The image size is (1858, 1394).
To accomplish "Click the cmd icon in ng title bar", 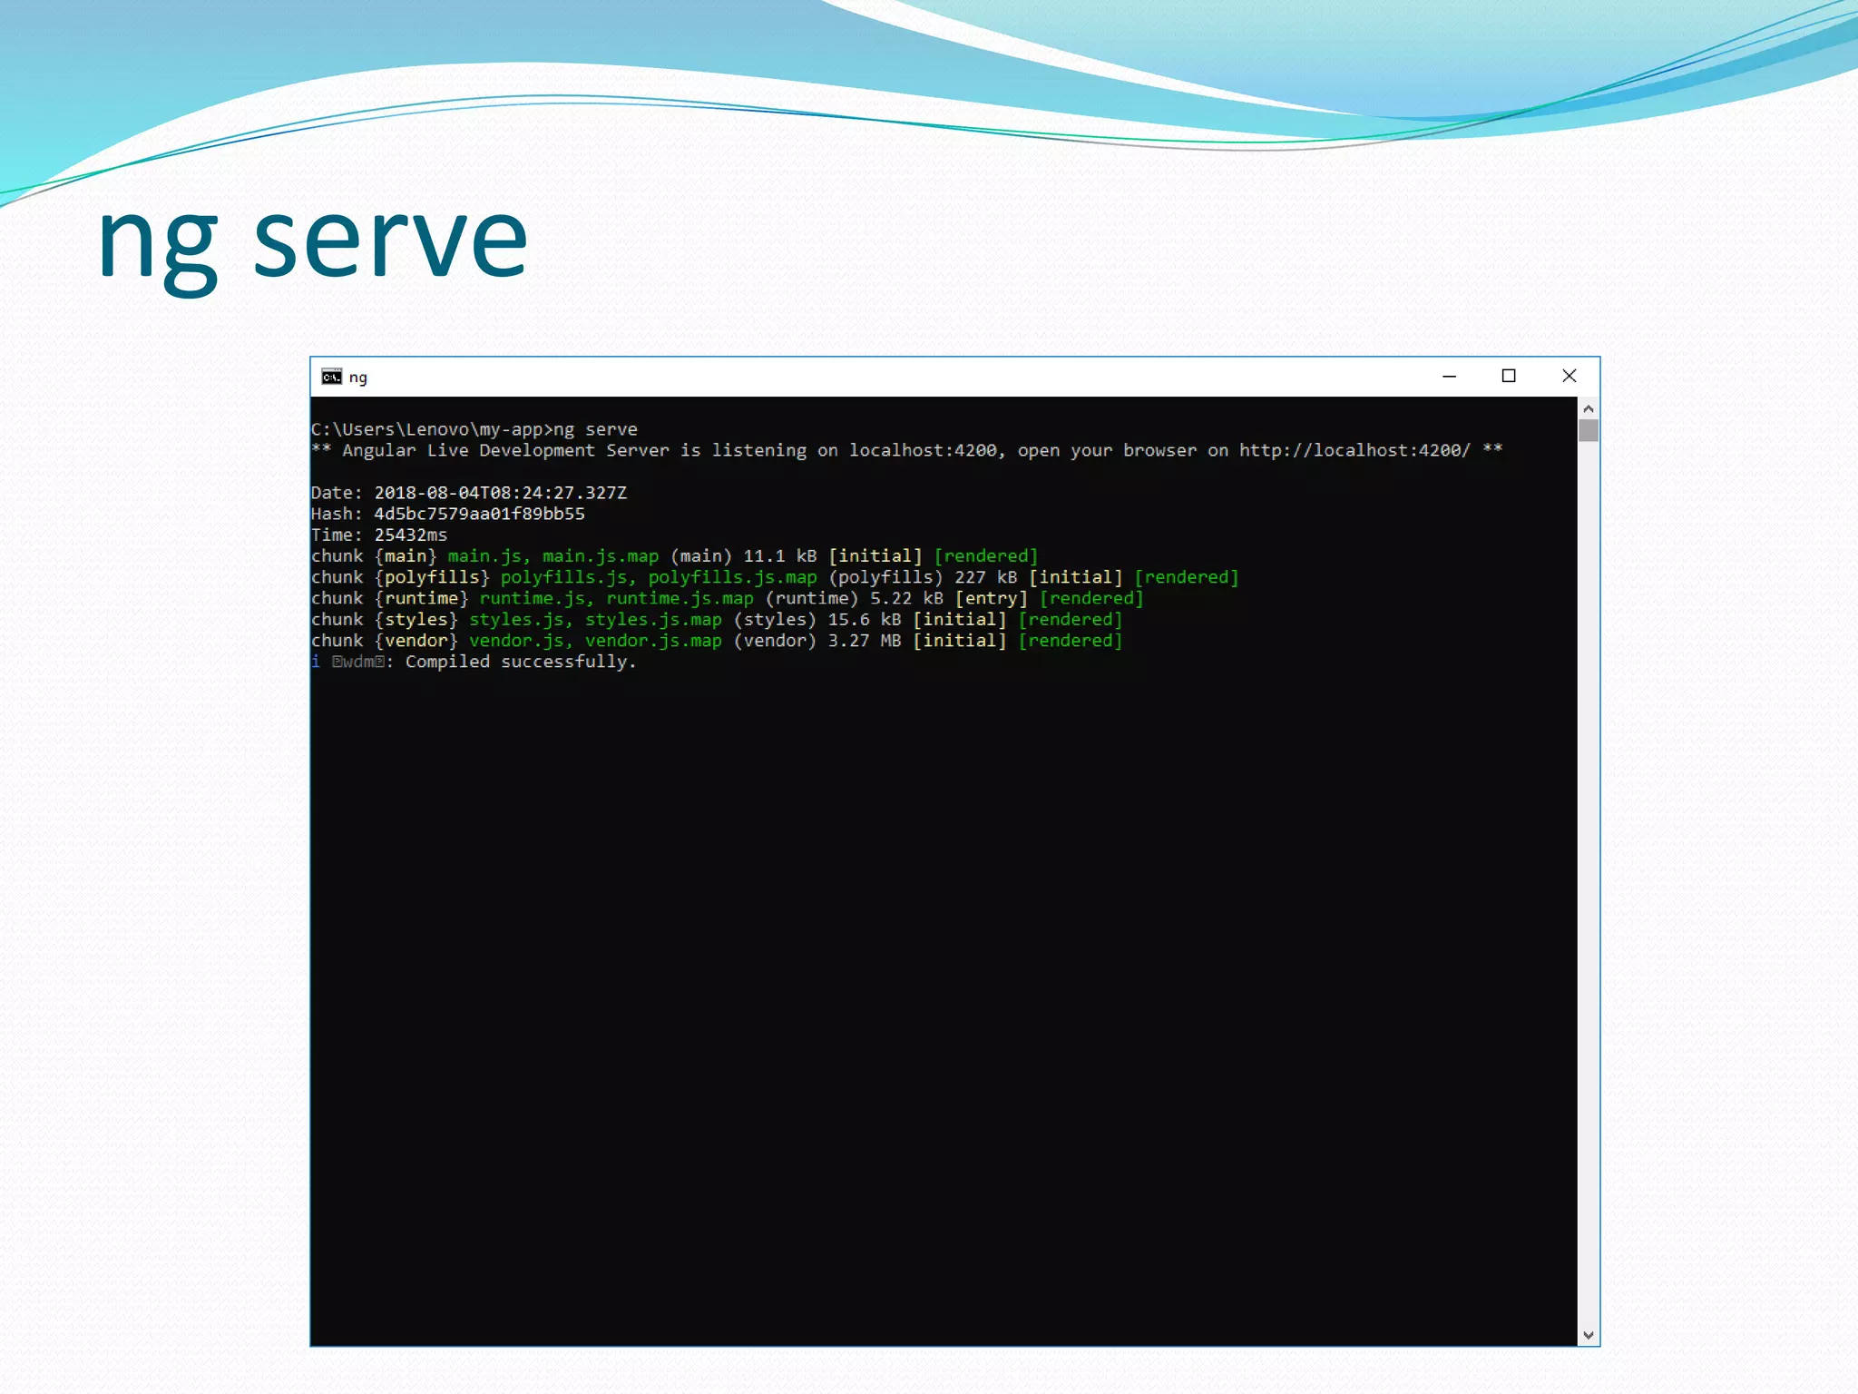I will point(332,377).
